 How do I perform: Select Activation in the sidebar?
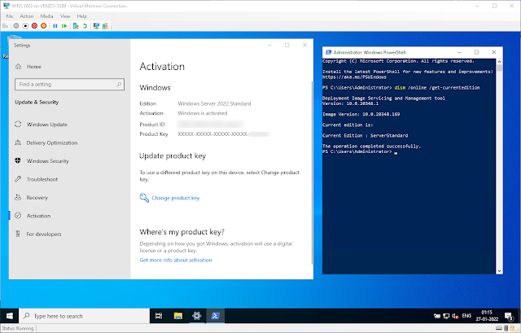[x=38, y=216]
